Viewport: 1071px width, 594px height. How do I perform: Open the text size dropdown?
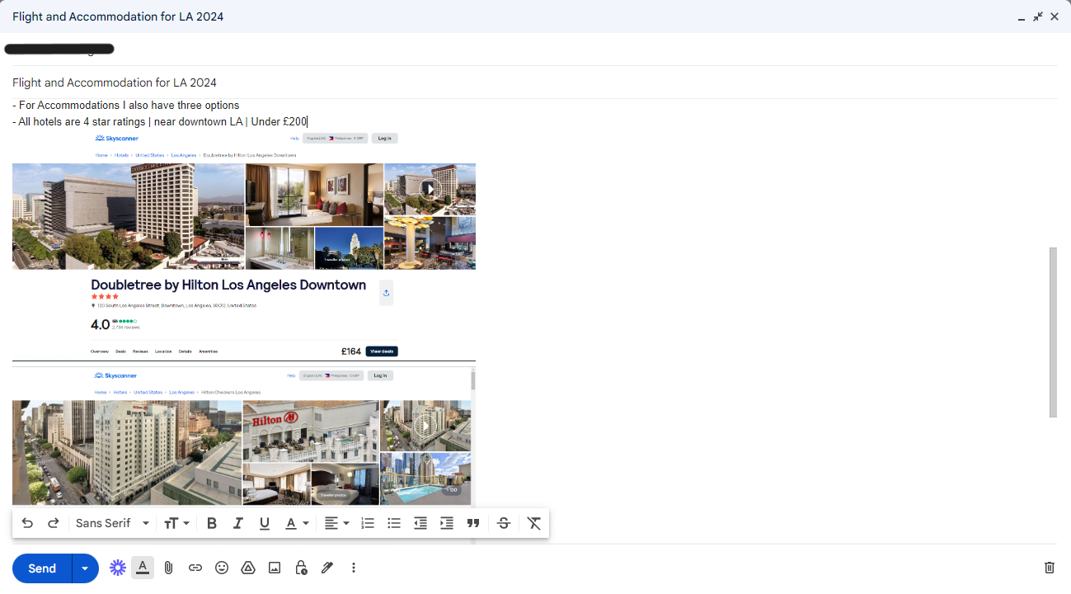(176, 523)
